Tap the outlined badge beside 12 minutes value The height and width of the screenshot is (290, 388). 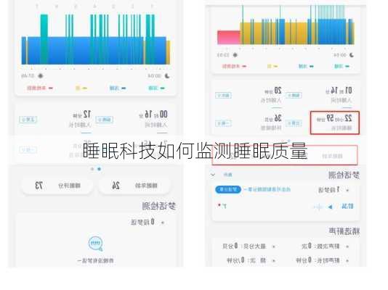105,120
